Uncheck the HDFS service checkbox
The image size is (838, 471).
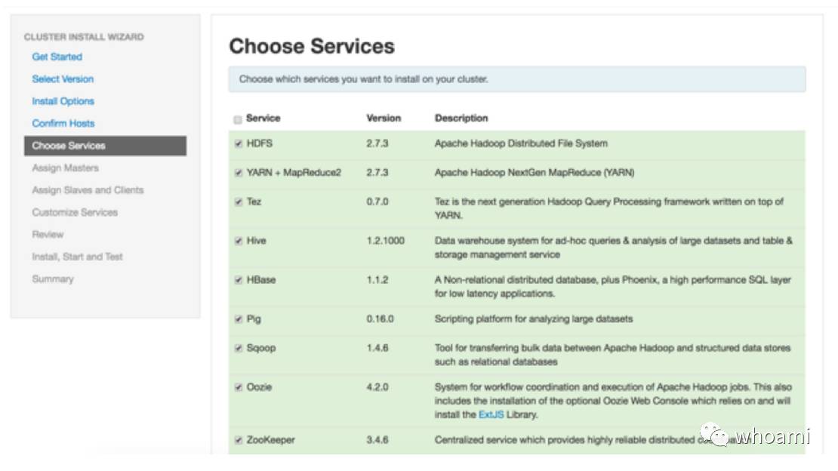point(239,144)
